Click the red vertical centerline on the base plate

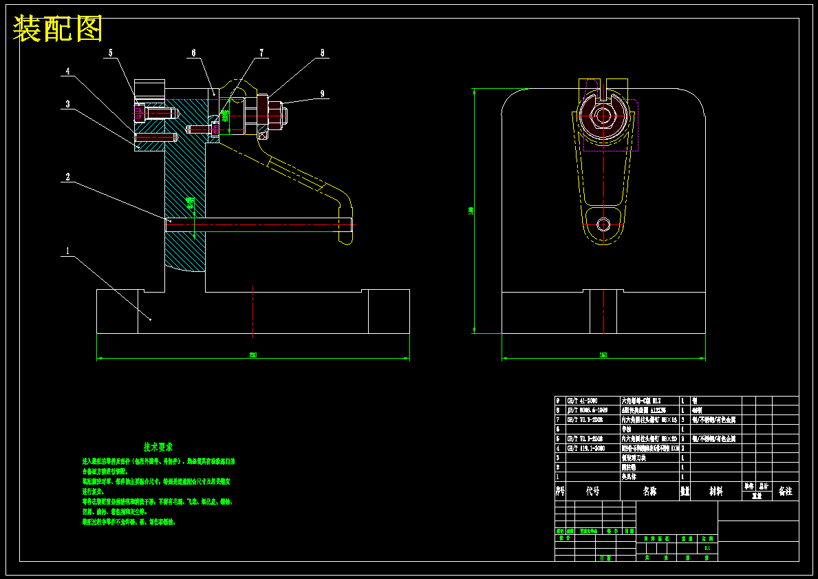[x=253, y=312]
